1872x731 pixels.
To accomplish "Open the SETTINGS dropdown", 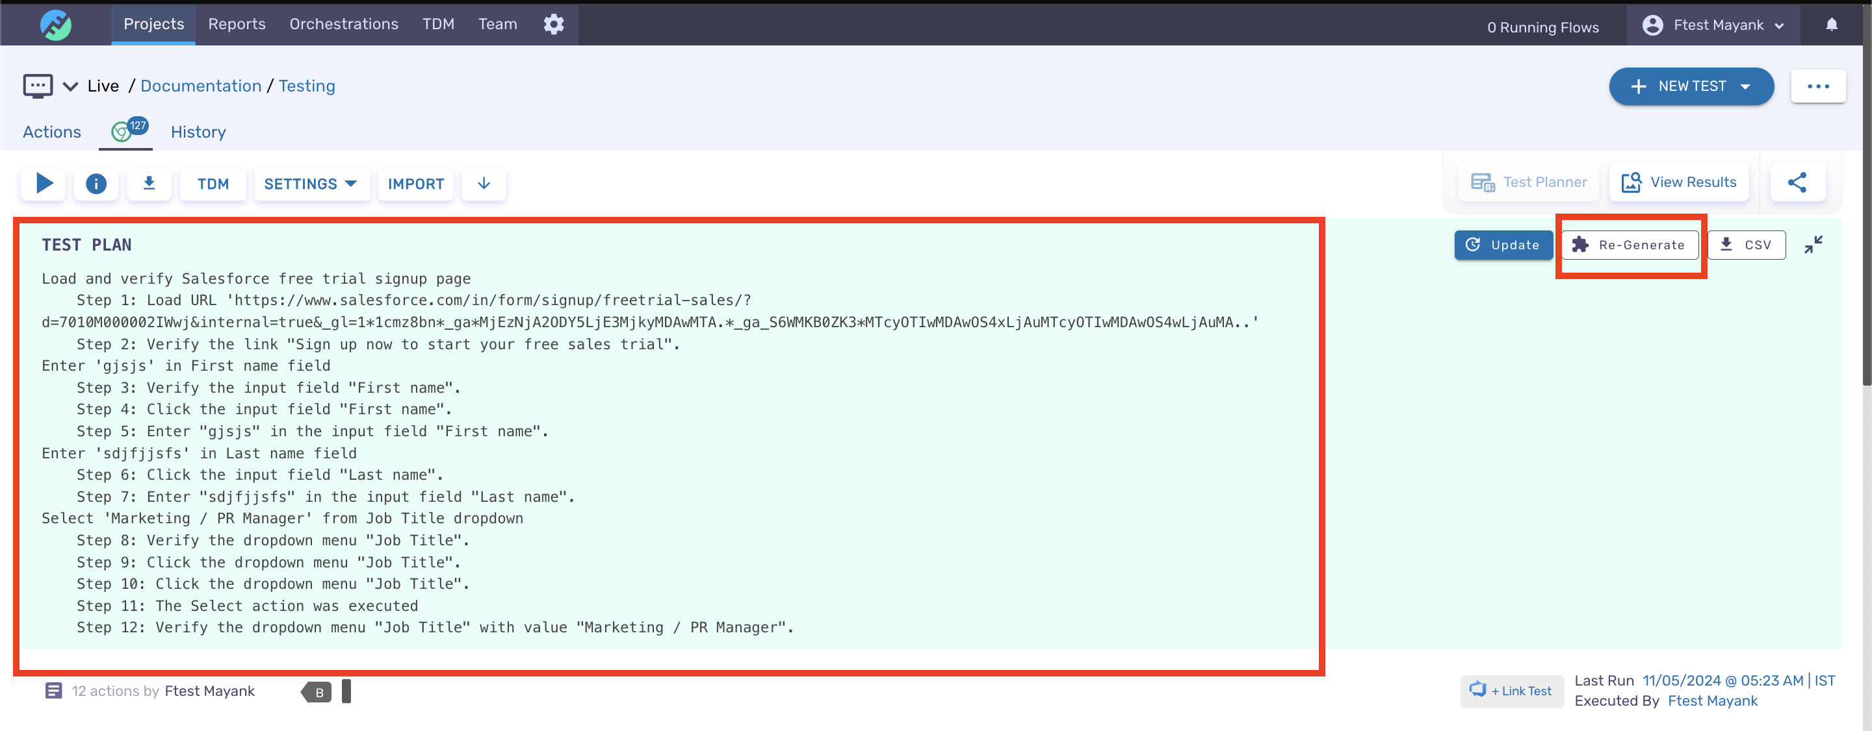I will pos(311,184).
